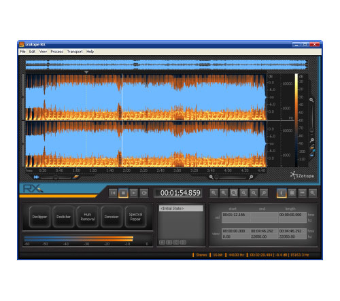Screen dimensions: 340x301
Task: Click the rewind to start transport button
Action: click(x=113, y=193)
